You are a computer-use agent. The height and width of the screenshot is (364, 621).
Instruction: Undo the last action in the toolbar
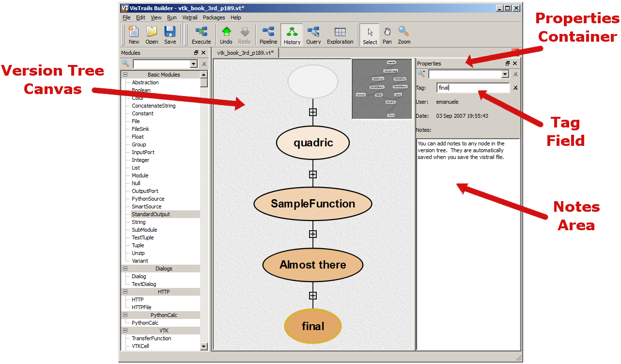[226, 35]
